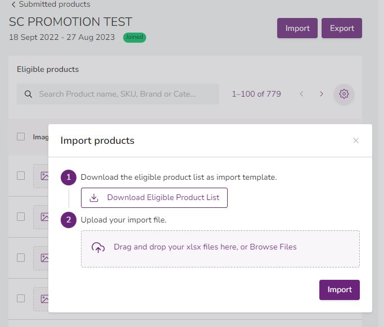This screenshot has height=327, width=384.
Task: Click the Joined status badge
Action: tap(134, 38)
